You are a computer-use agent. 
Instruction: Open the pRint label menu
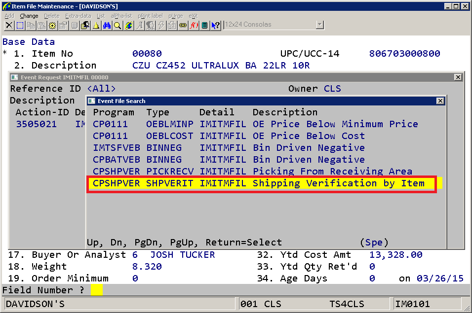(150, 16)
